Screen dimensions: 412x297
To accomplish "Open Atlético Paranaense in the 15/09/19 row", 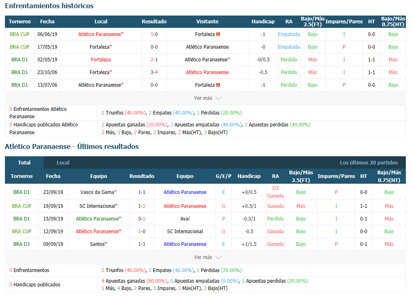I will [x=99, y=219].
